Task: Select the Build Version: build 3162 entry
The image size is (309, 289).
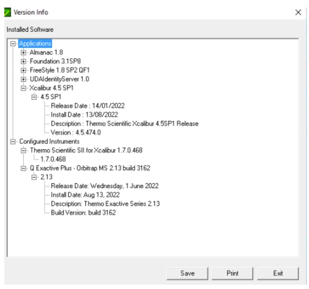Action: pyautogui.click(x=83, y=212)
